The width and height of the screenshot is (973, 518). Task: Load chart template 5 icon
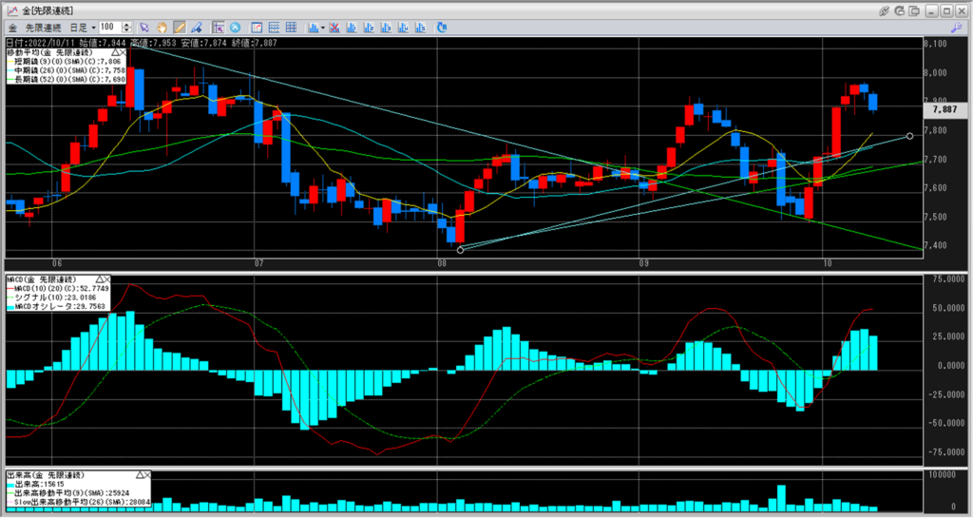(421, 28)
